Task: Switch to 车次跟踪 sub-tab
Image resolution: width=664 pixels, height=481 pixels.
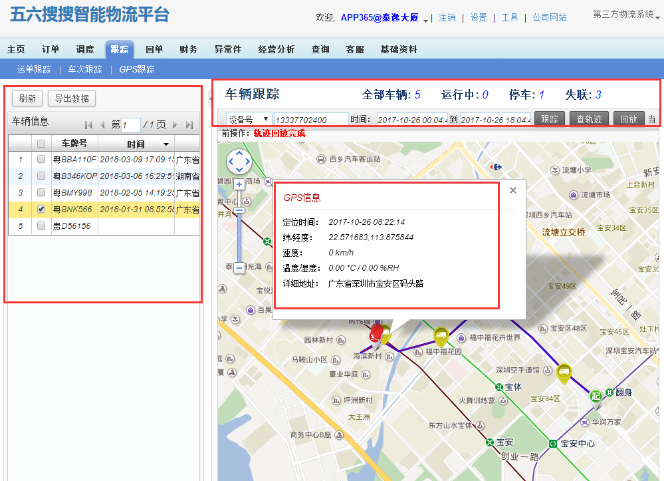Action: pyautogui.click(x=85, y=69)
